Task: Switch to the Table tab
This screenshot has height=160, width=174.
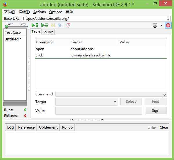Action: 36,31
